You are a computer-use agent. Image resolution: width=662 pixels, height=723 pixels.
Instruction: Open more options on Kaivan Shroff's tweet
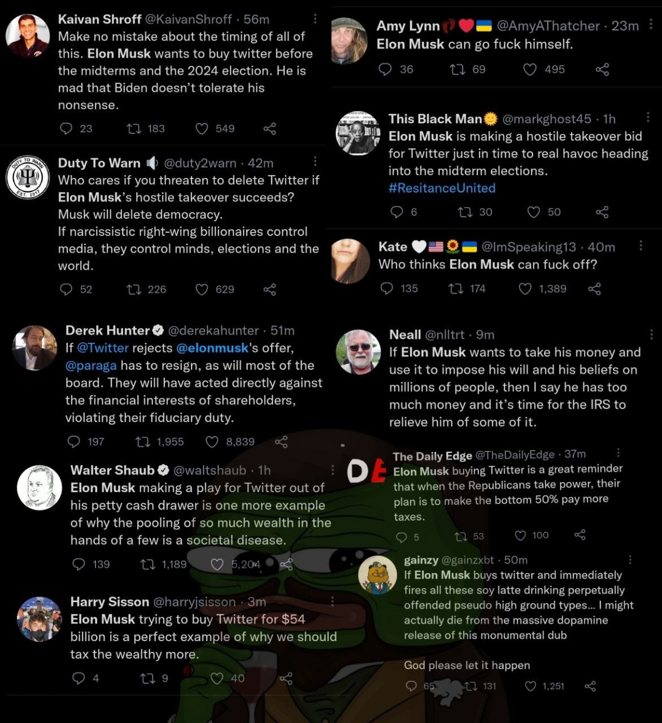point(315,20)
